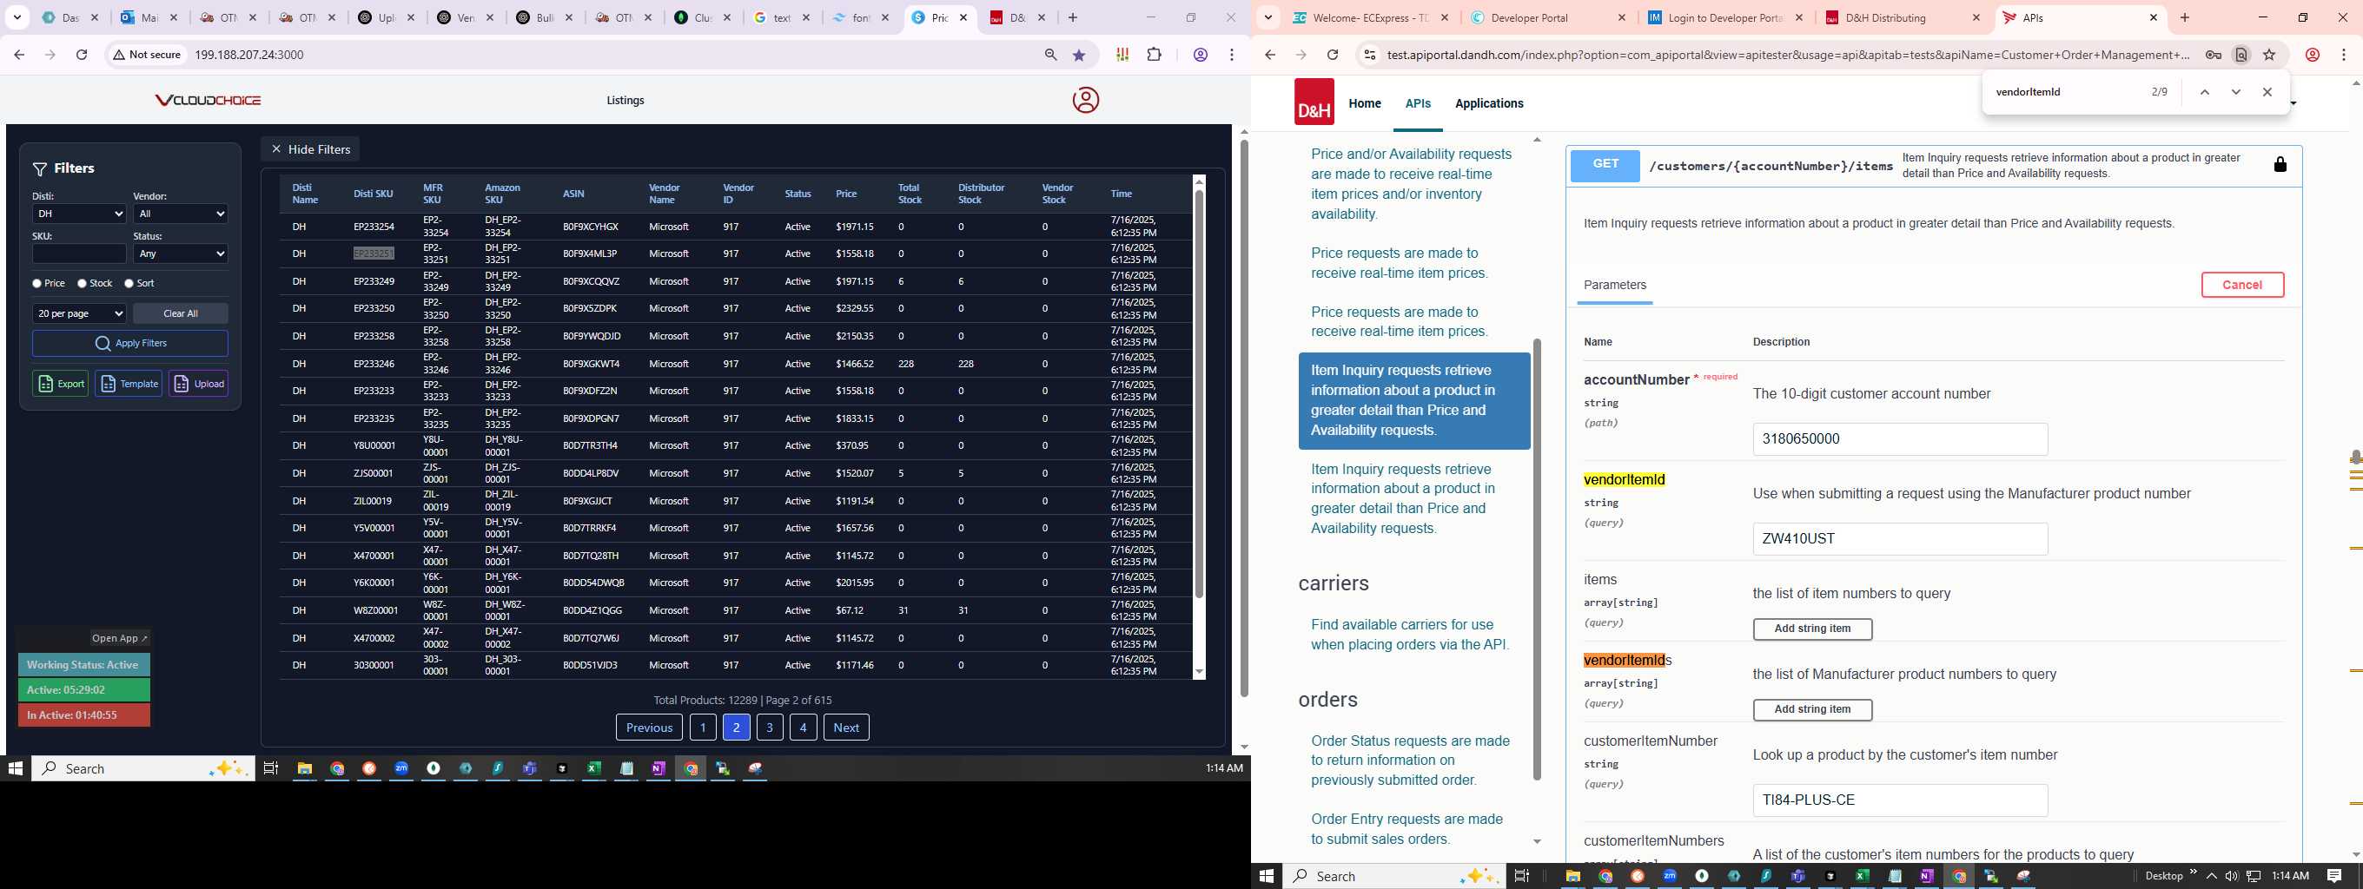The width and height of the screenshot is (2363, 889).
Task: Click the Template icon button in Filters
Action: pos(129,383)
